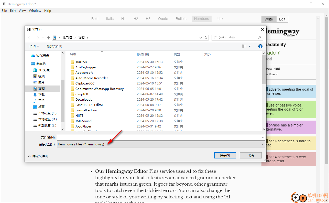Open the View menu
329x203 pixels.
click(22, 11)
